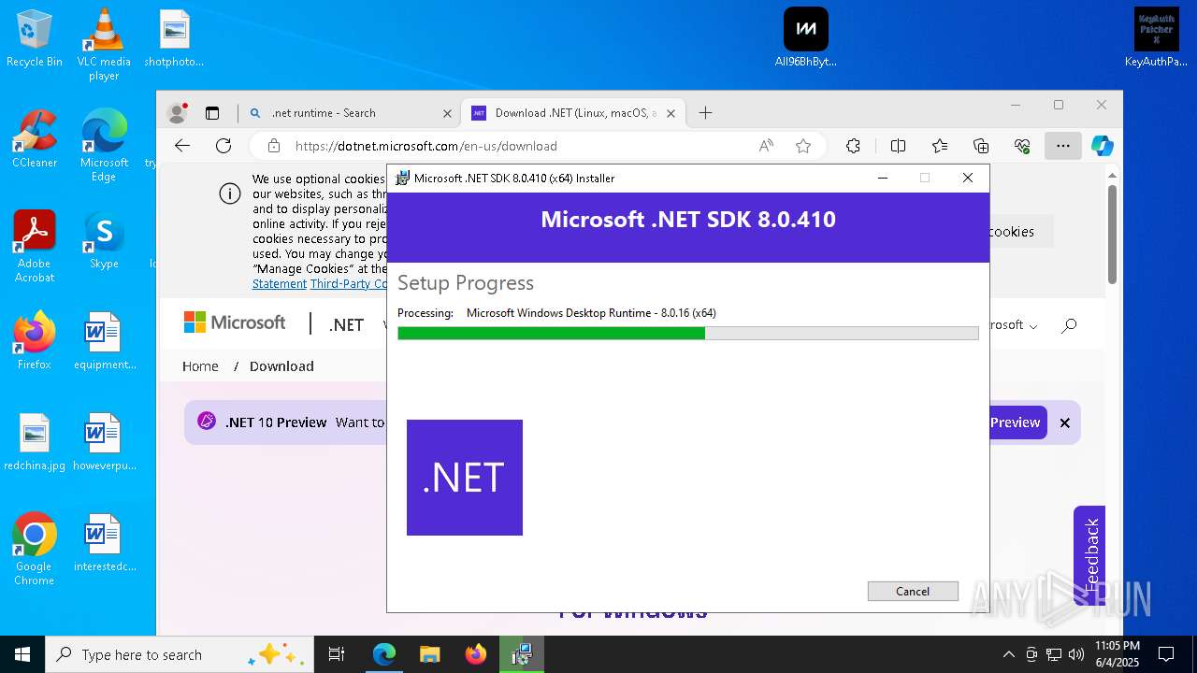Click the Setup Progress bar
The width and height of the screenshot is (1197, 673).
click(x=687, y=333)
